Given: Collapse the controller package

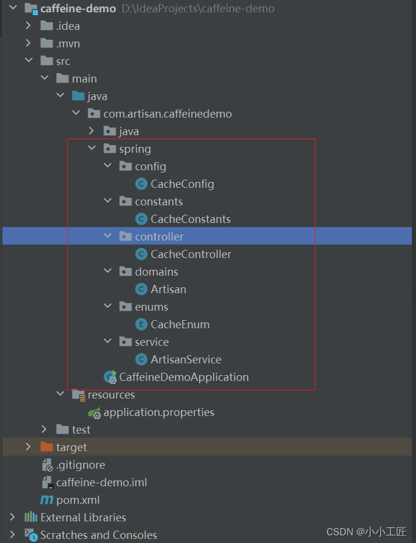Looking at the screenshot, I should 108,236.
